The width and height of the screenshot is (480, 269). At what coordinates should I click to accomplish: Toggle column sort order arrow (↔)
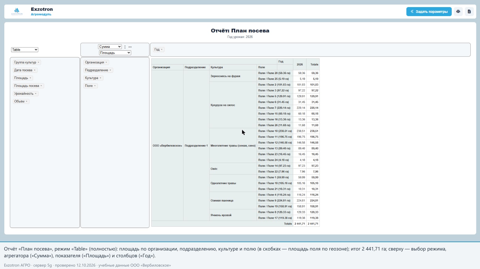tap(130, 47)
